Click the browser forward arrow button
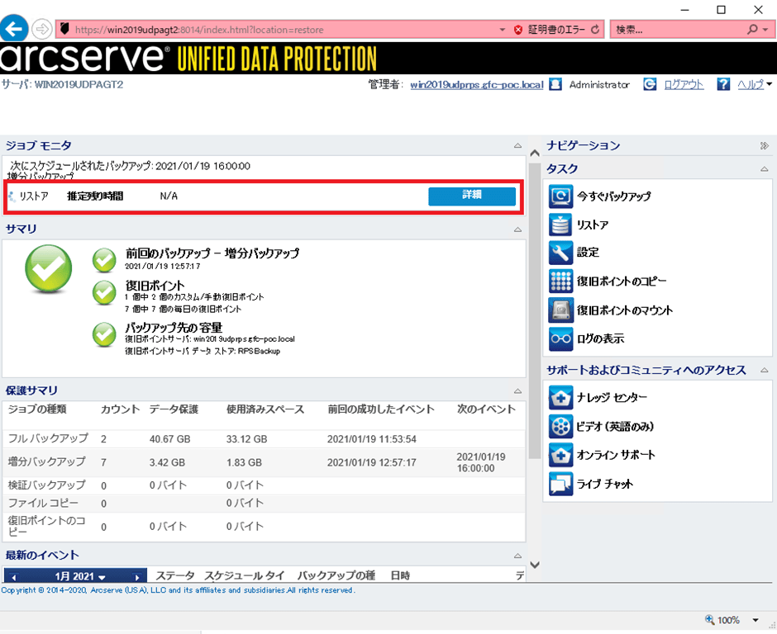Screen dimensions: 777x634 [42, 29]
